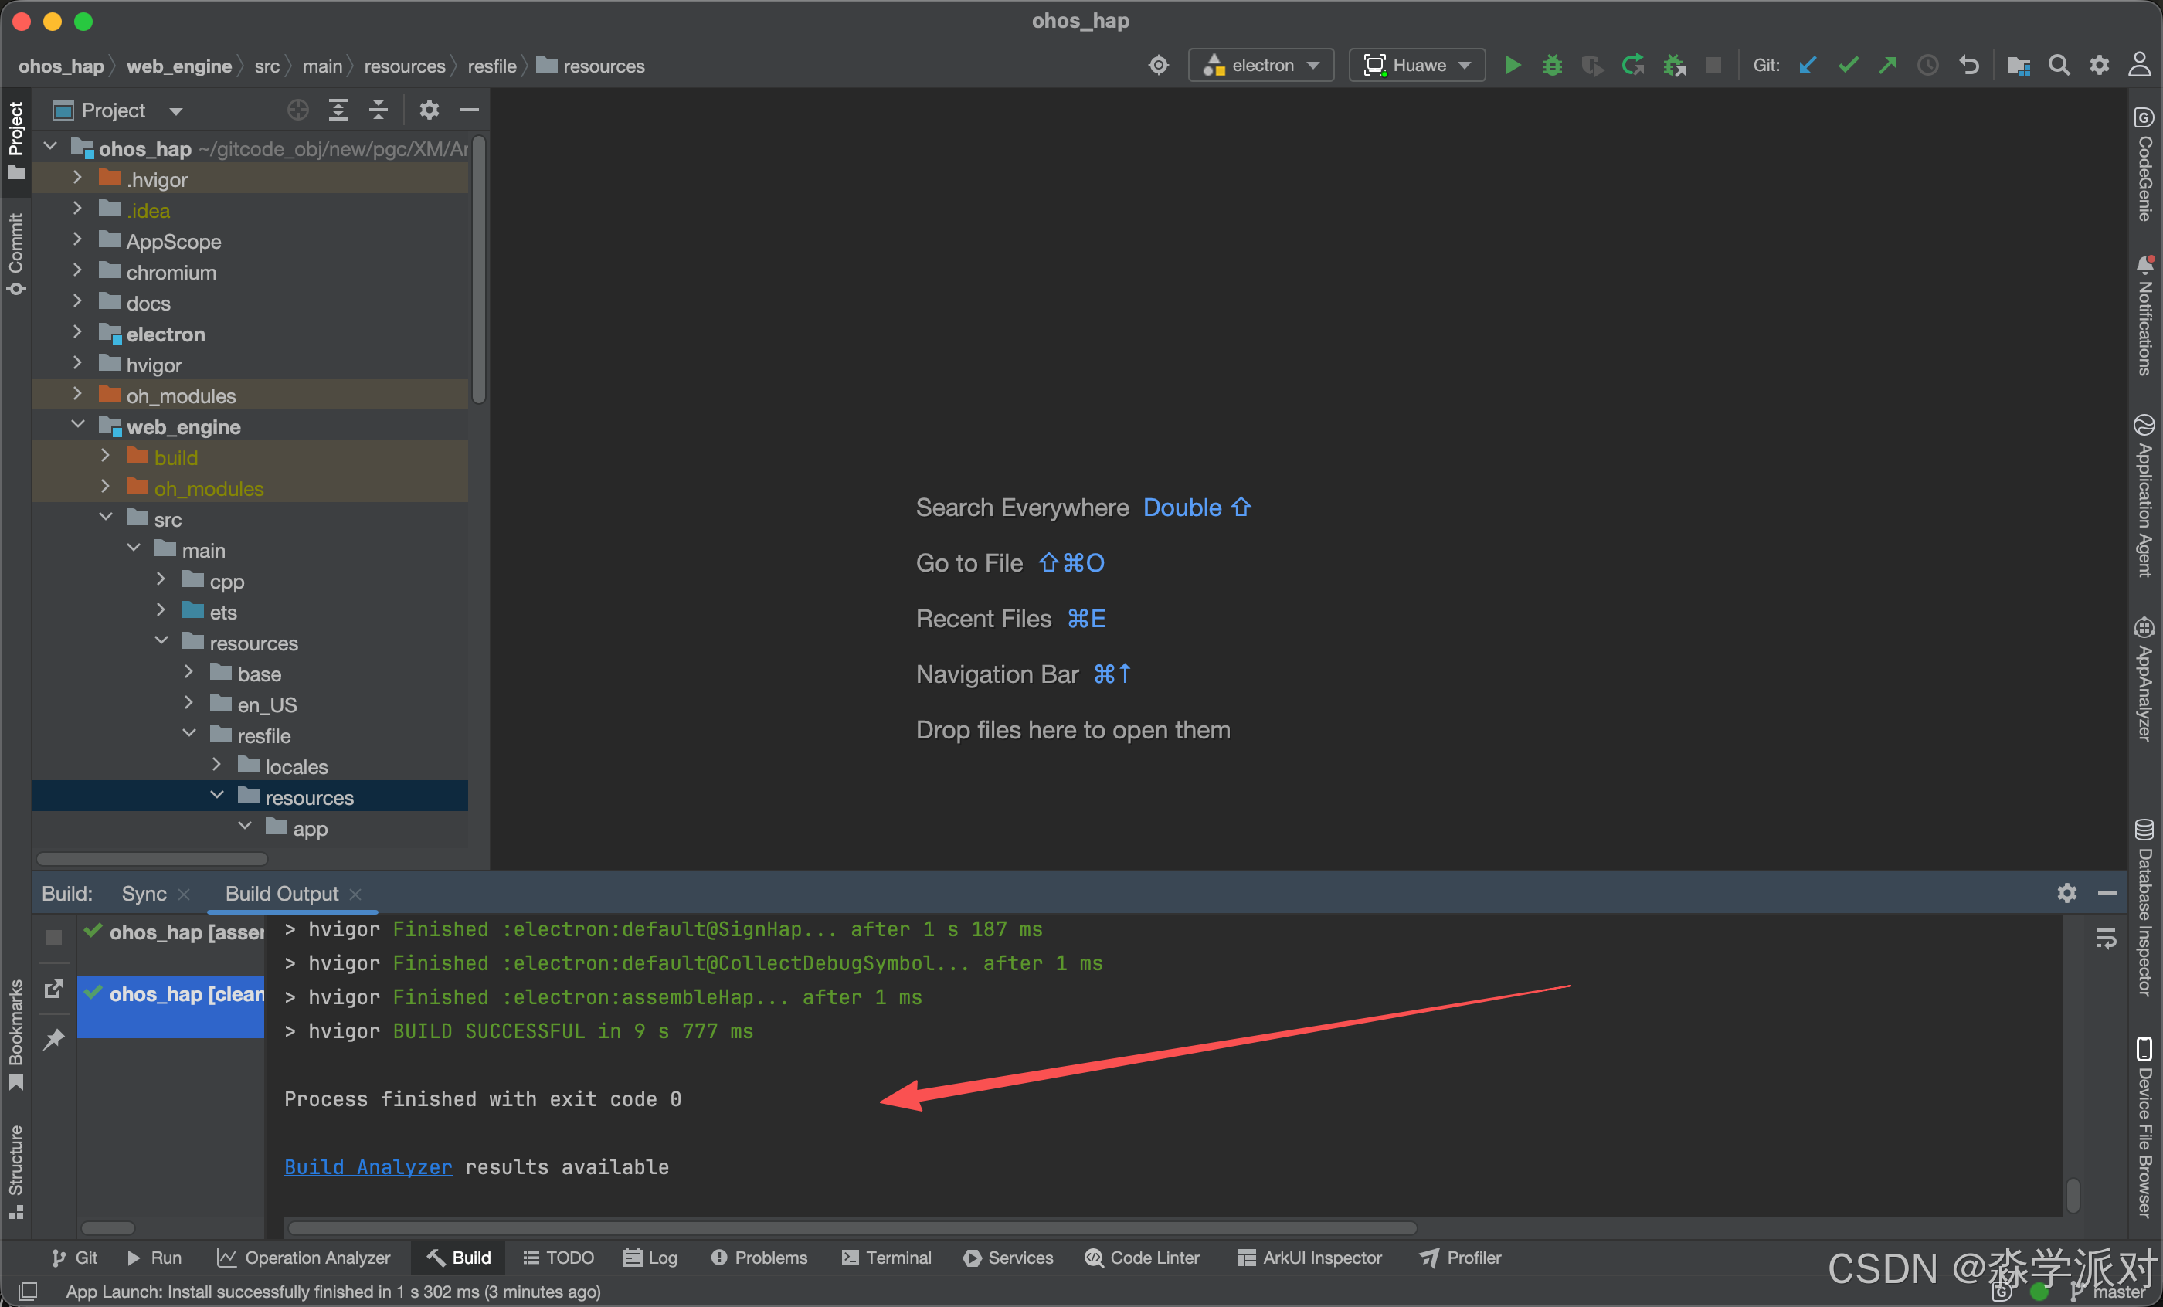Screen dimensions: 2163x1307
Task: Toggle the Commit tool window
Action: pos(15,253)
